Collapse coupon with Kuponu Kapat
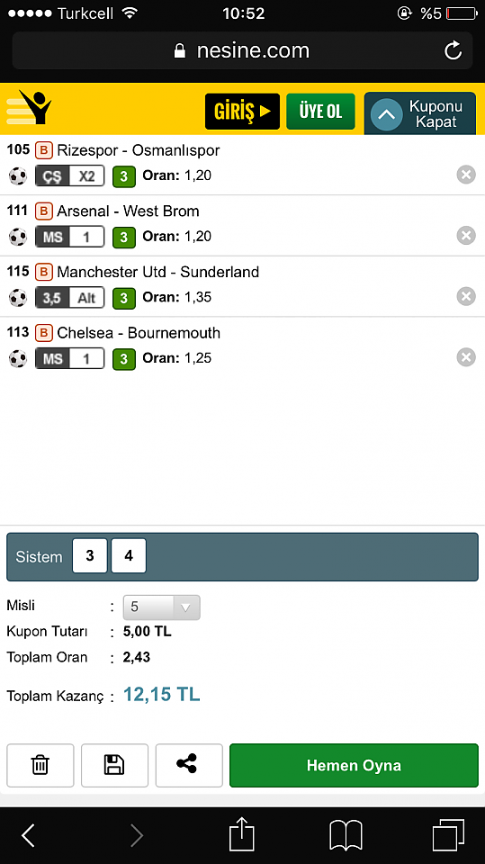This screenshot has height=864, width=485. tap(420, 113)
